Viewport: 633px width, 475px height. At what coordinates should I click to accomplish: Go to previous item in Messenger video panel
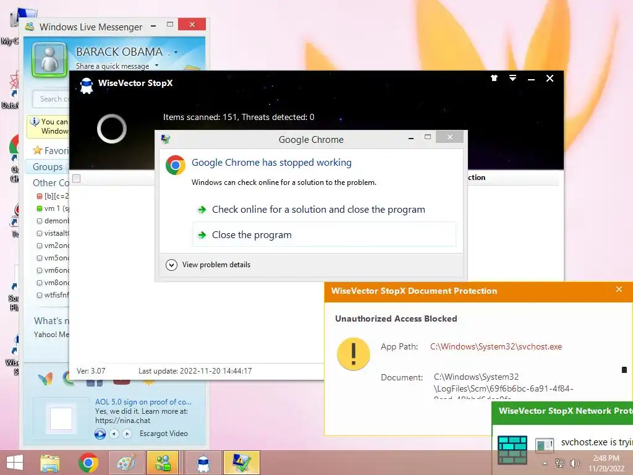click(114, 434)
